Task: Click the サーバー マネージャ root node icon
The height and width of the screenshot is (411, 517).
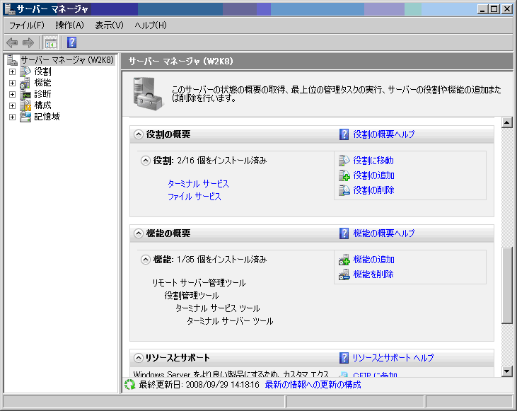Action: click(12, 60)
